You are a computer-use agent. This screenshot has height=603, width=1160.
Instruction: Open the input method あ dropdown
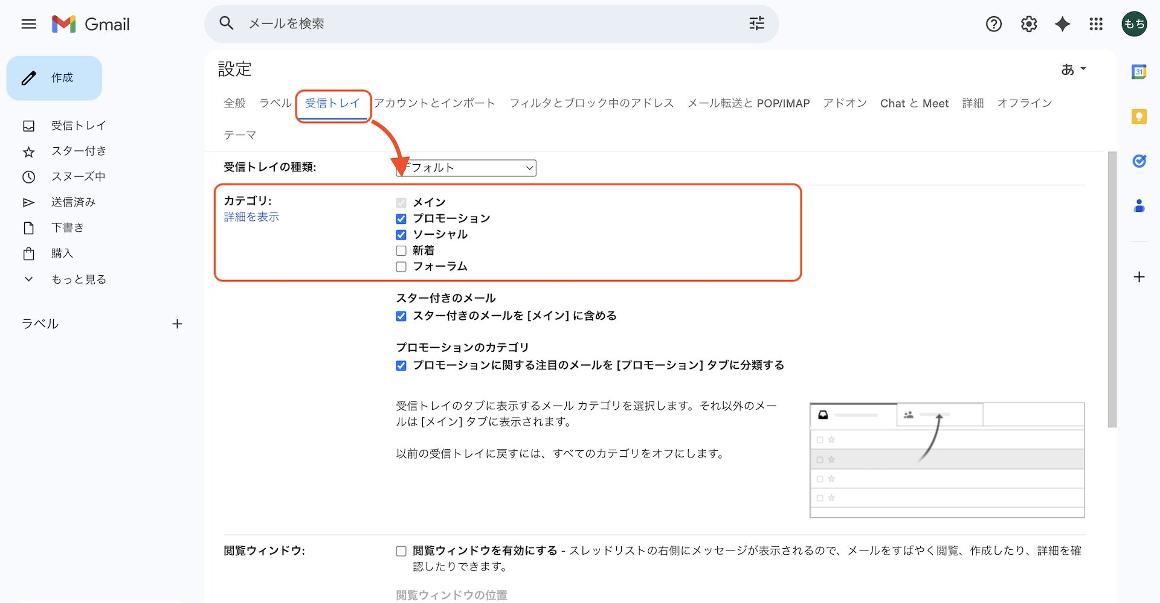(1073, 69)
